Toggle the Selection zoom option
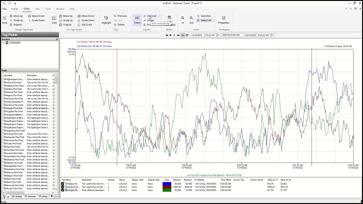 204,16
